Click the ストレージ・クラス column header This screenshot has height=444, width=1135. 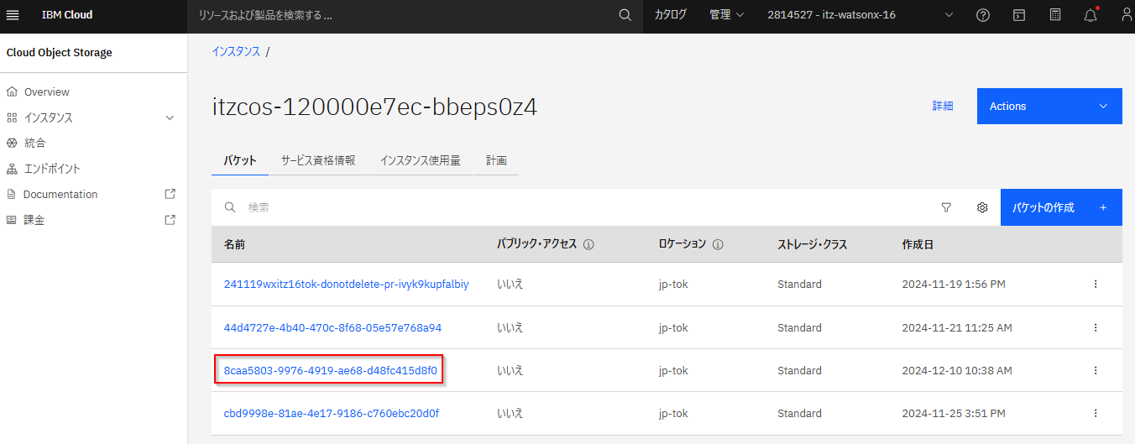pyautogui.click(x=813, y=245)
